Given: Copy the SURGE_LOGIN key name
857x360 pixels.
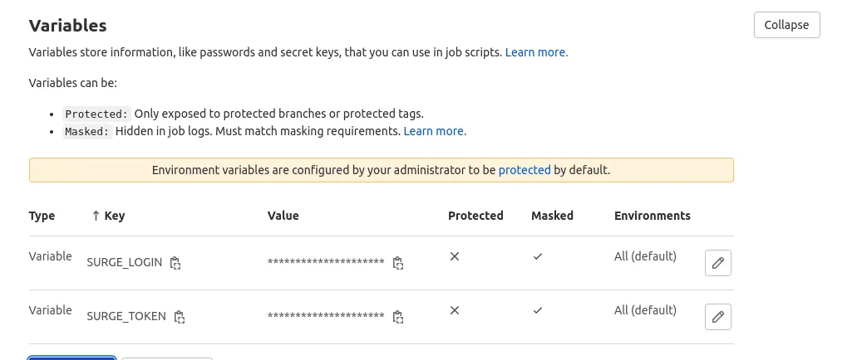Looking at the screenshot, I should [x=175, y=263].
